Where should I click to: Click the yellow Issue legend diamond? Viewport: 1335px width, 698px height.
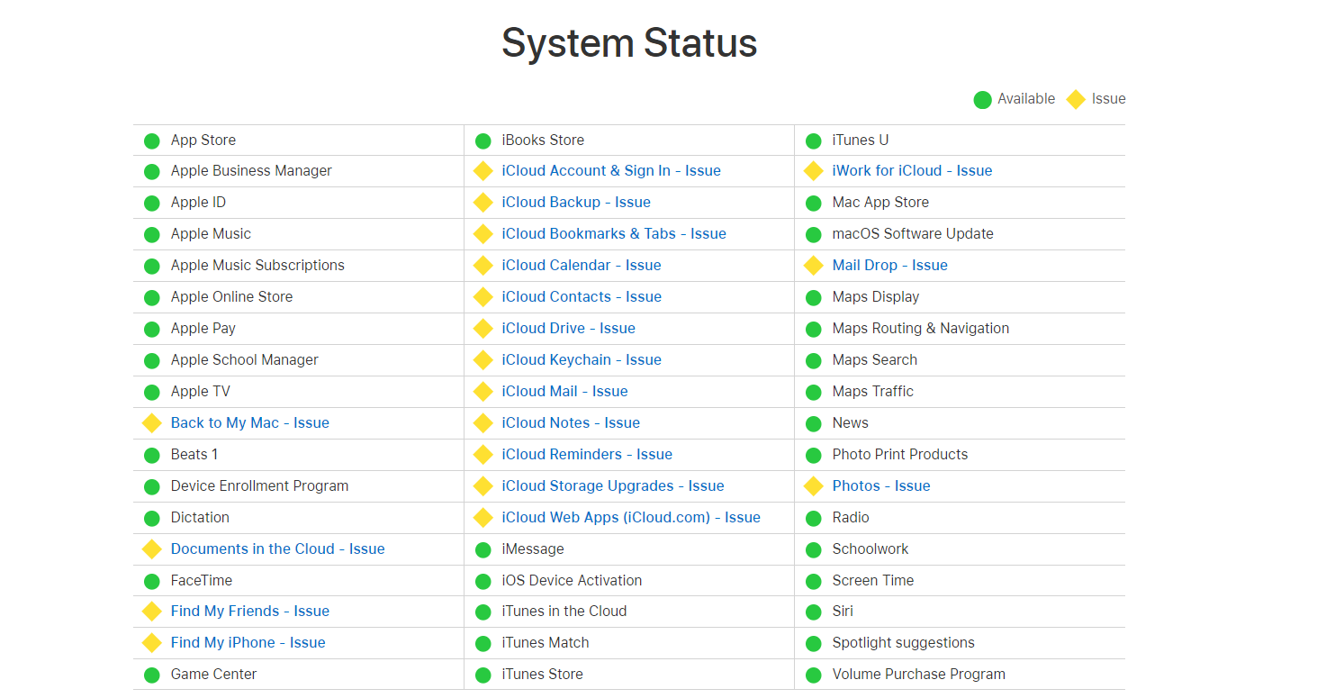1076,99
